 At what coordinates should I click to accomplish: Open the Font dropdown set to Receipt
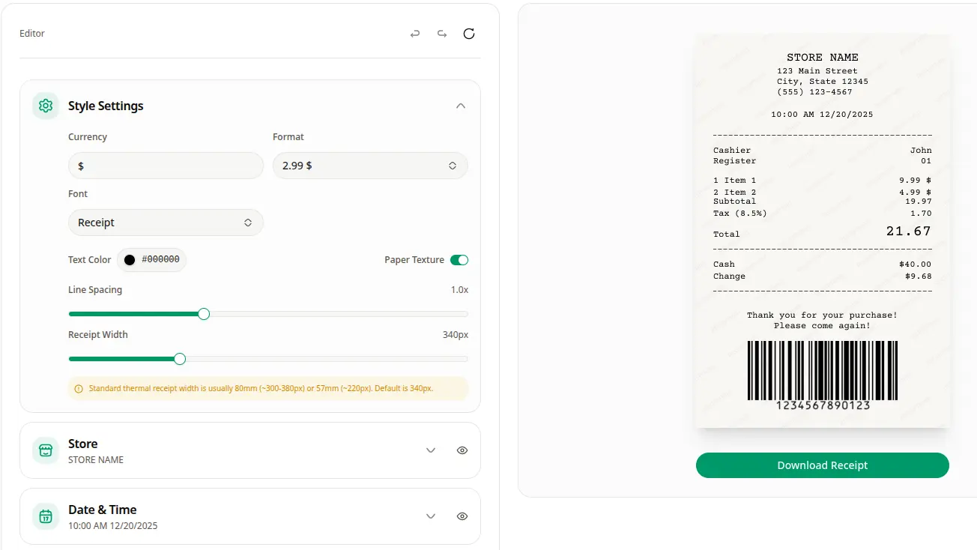click(166, 222)
